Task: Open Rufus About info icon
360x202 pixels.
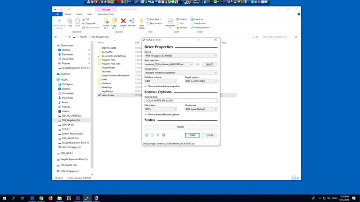Action: (x=152, y=135)
